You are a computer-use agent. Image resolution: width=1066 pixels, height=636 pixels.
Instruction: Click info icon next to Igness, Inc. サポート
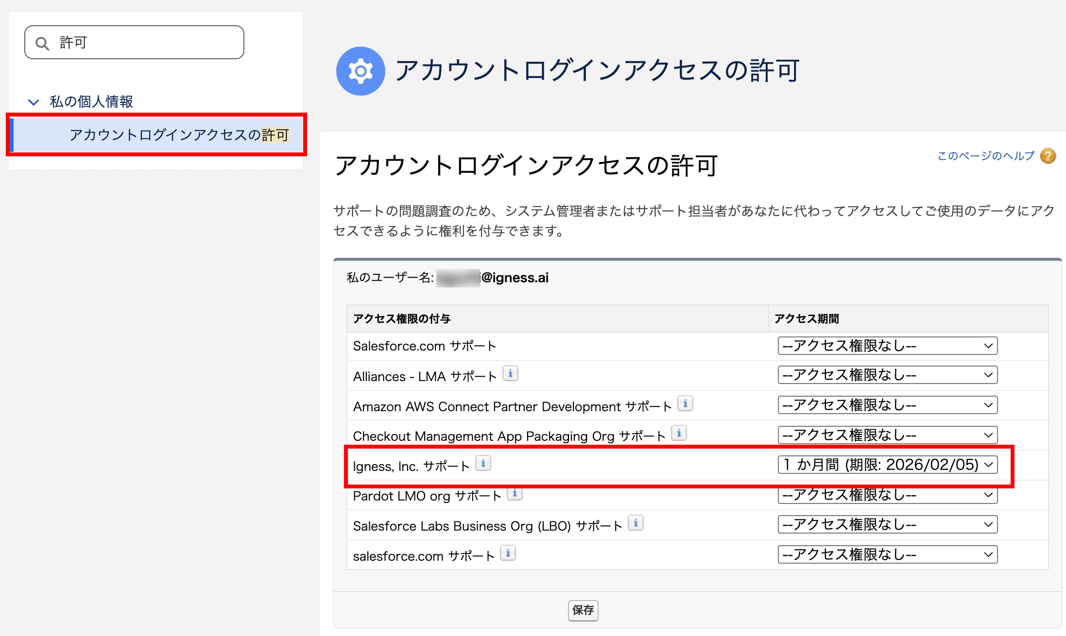[483, 463]
